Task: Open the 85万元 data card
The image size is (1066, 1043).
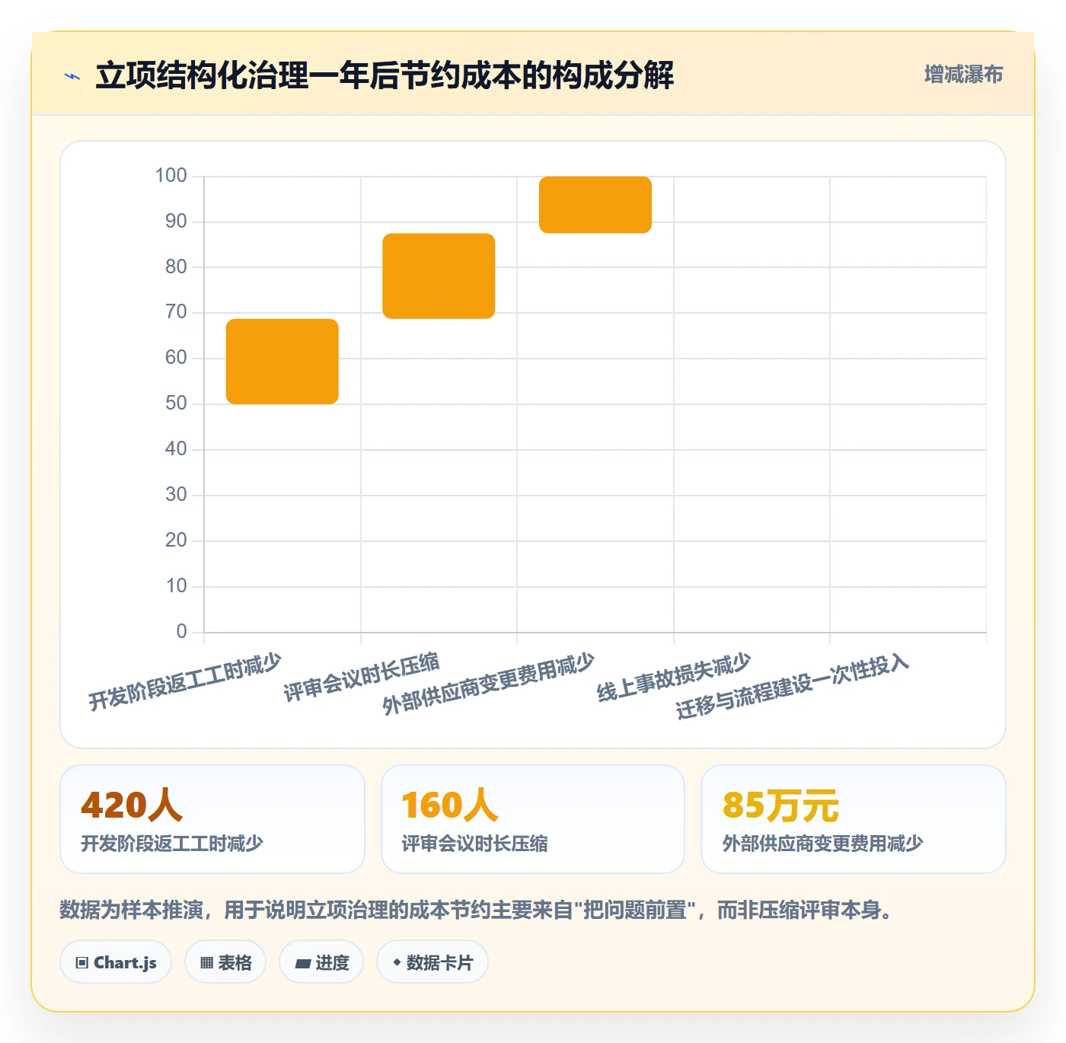Action: 854,819
